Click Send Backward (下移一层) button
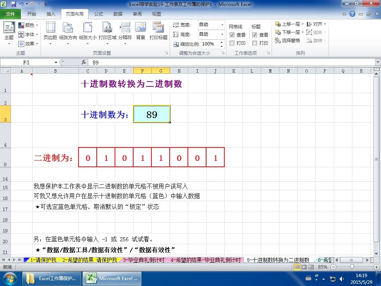 click(287, 32)
